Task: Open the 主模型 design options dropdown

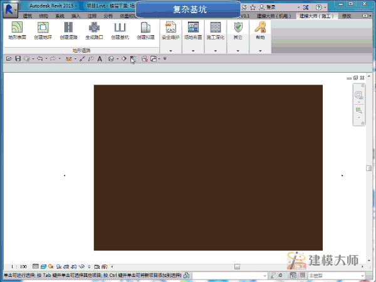Action: pos(336,276)
